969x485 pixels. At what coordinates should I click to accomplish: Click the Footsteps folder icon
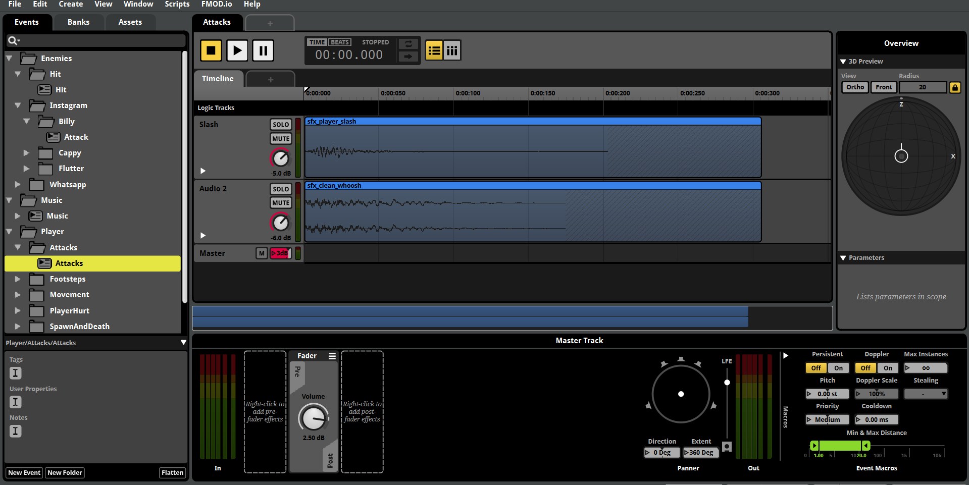tap(36, 279)
